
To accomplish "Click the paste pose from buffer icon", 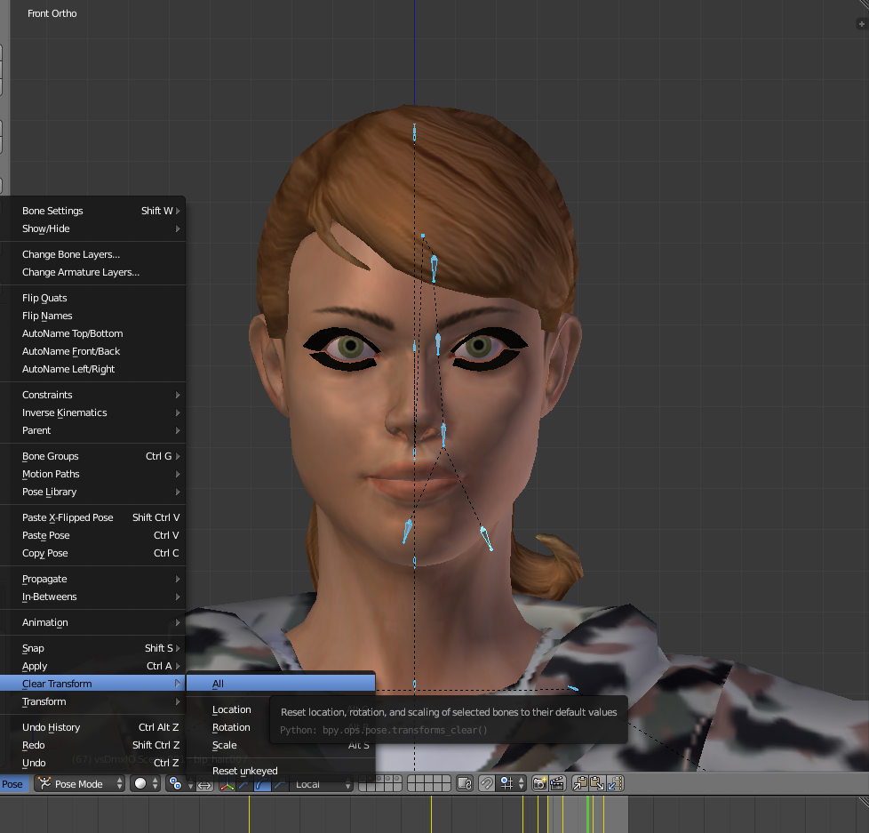I will click(597, 783).
